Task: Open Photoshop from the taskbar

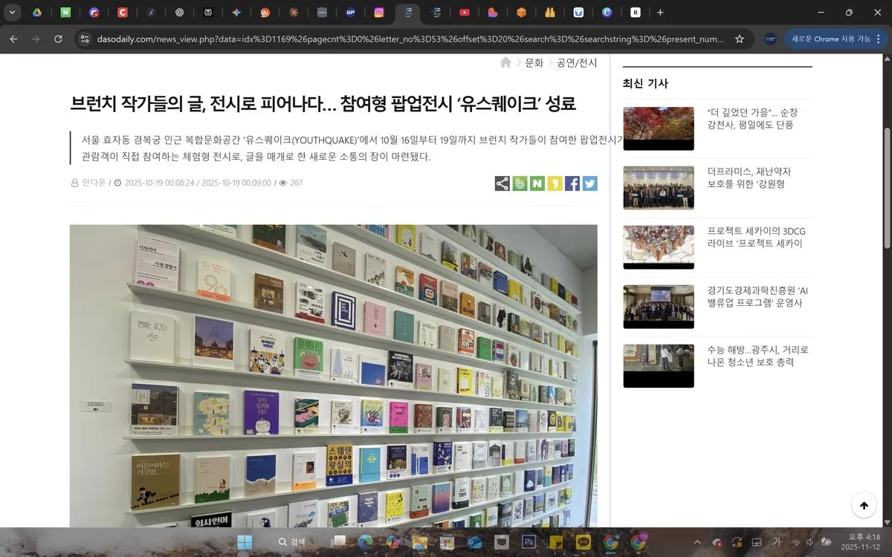Action: click(x=529, y=542)
